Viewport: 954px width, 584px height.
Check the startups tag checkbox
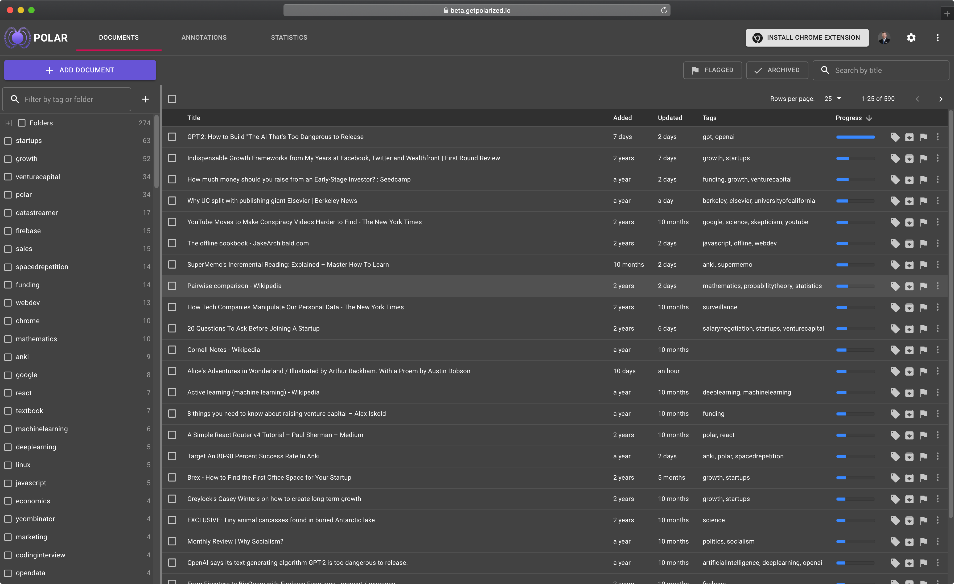pyautogui.click(x=8, y=141)
